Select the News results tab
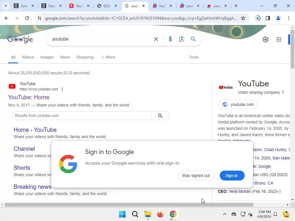This screenshot has width=295, height=221. click(x=65, y=57)
